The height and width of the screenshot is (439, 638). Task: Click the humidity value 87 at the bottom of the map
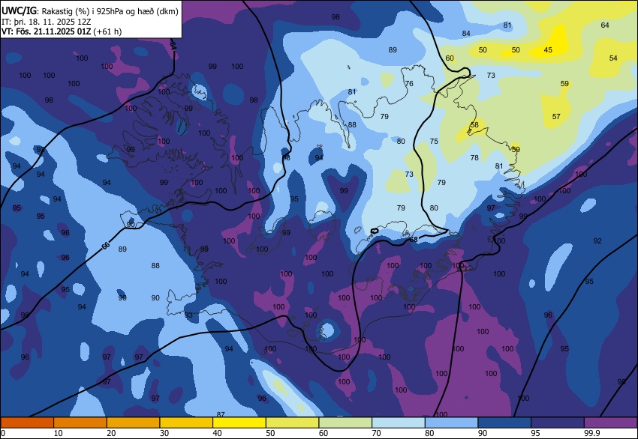(221, 414)
